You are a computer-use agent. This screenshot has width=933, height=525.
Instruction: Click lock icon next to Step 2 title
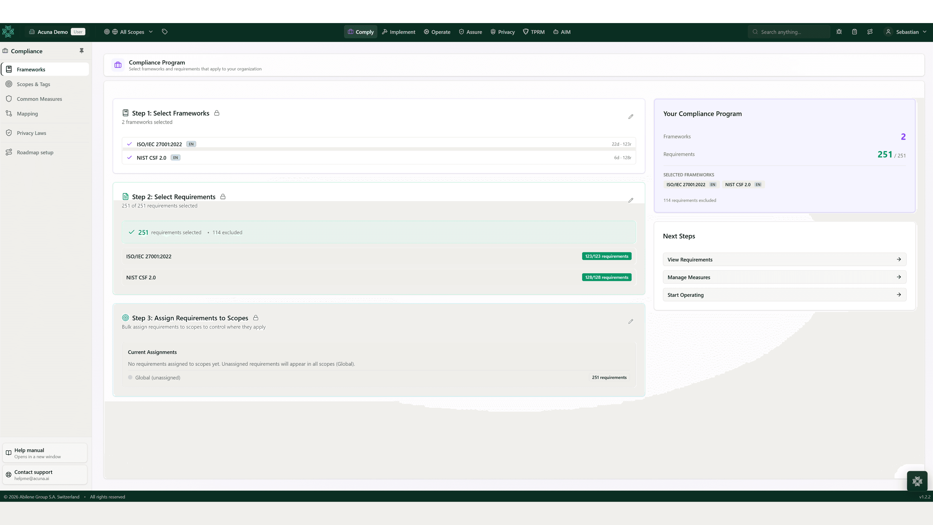click(223, 197)
